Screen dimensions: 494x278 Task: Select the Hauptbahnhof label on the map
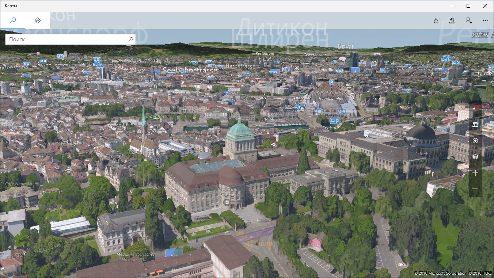pyautogui.click(x=331, y=99)
